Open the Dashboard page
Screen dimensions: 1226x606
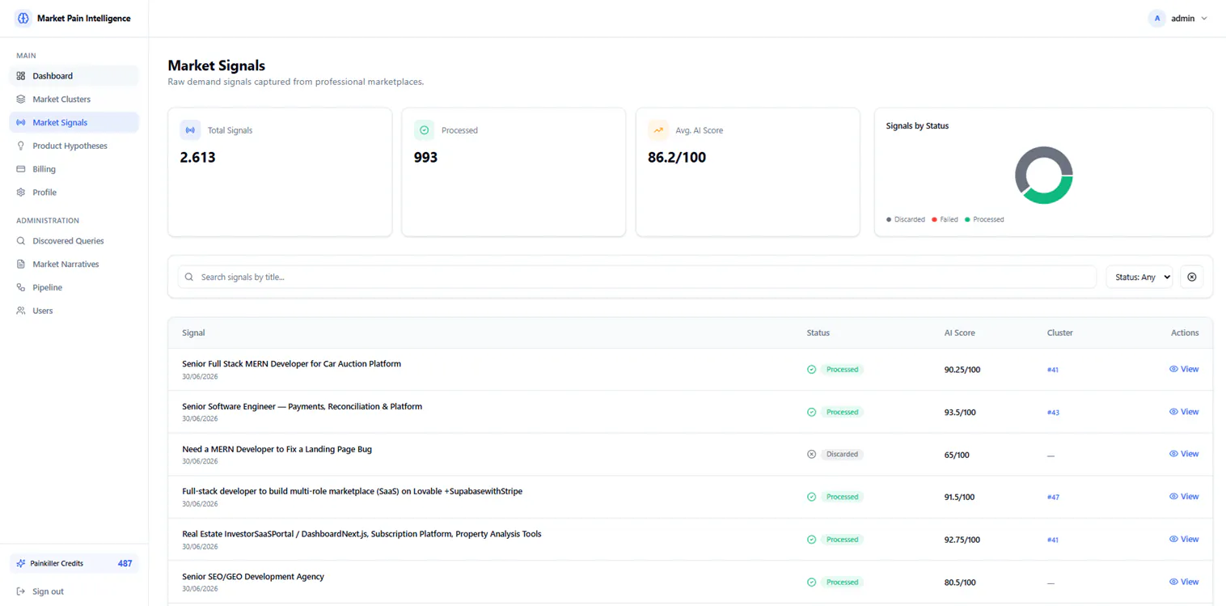pos(74,76)
